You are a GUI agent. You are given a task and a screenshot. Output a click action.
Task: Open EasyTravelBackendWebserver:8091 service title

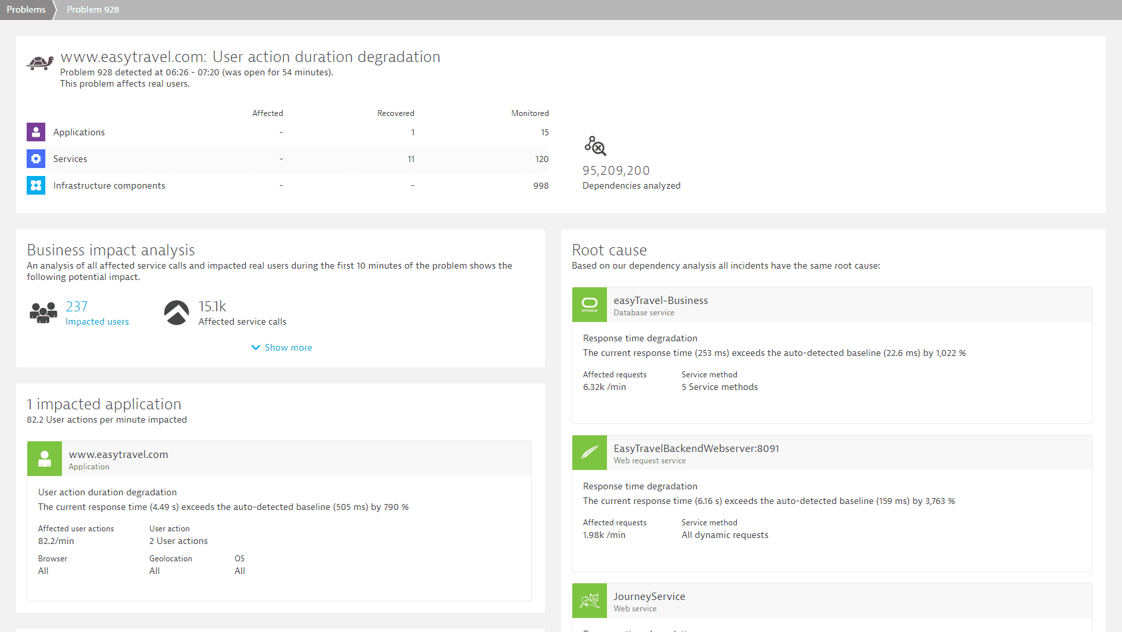click(x=696, y=449)
